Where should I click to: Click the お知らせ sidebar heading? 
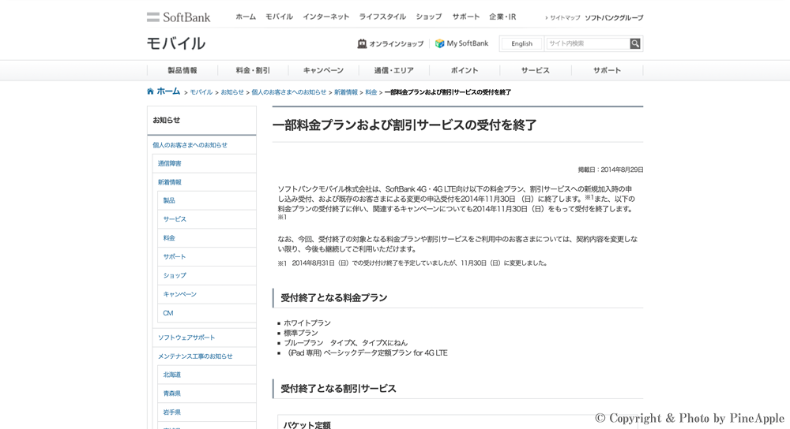(x=166, y=120)
